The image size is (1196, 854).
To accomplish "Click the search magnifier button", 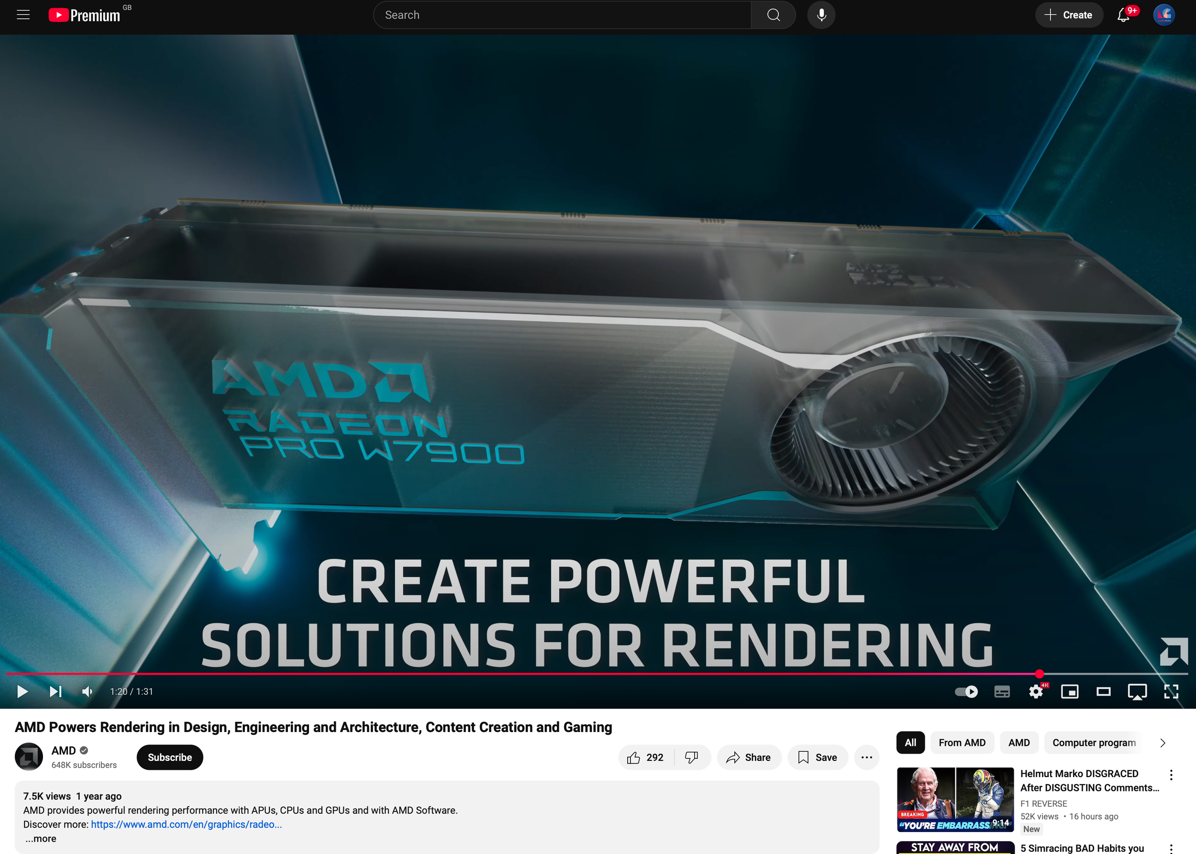I will point(773,15).
